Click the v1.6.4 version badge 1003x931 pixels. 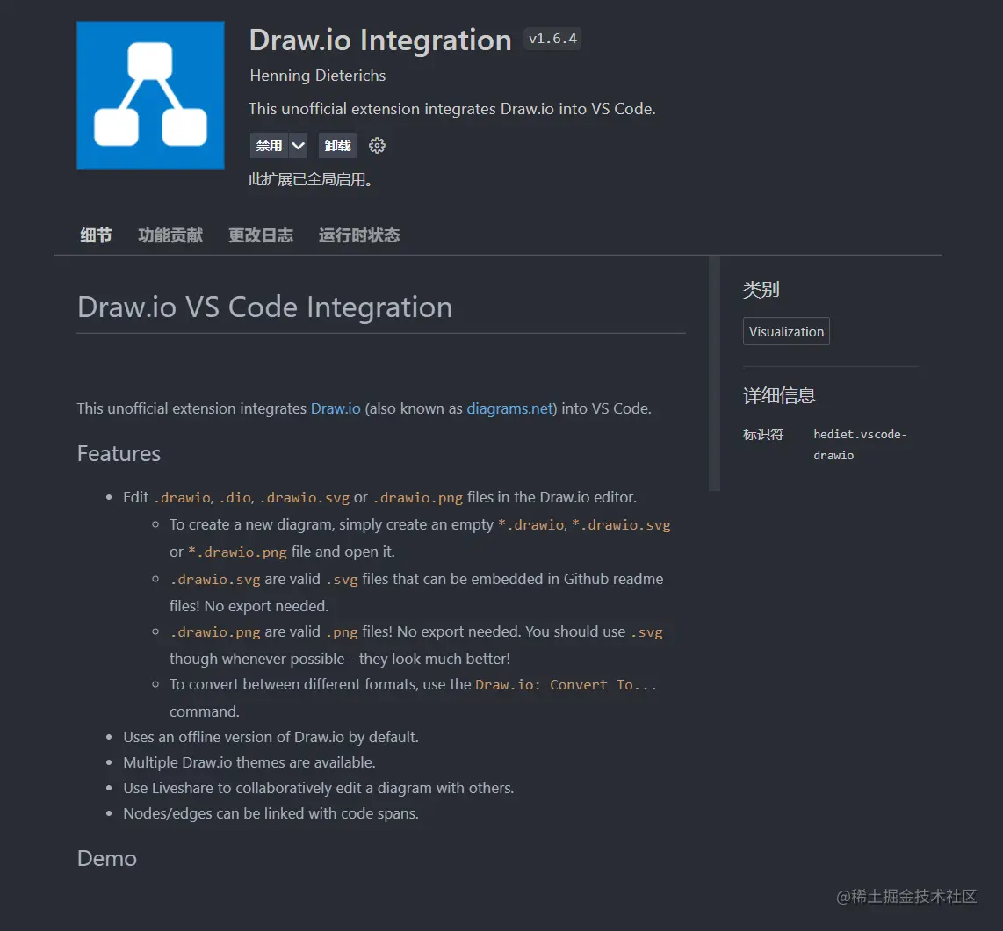coord(552,39)
